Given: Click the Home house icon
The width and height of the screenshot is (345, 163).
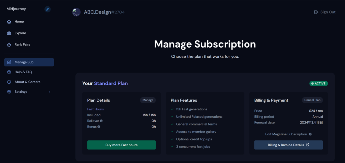Looking at the screenshot, I should coord(9,22).
